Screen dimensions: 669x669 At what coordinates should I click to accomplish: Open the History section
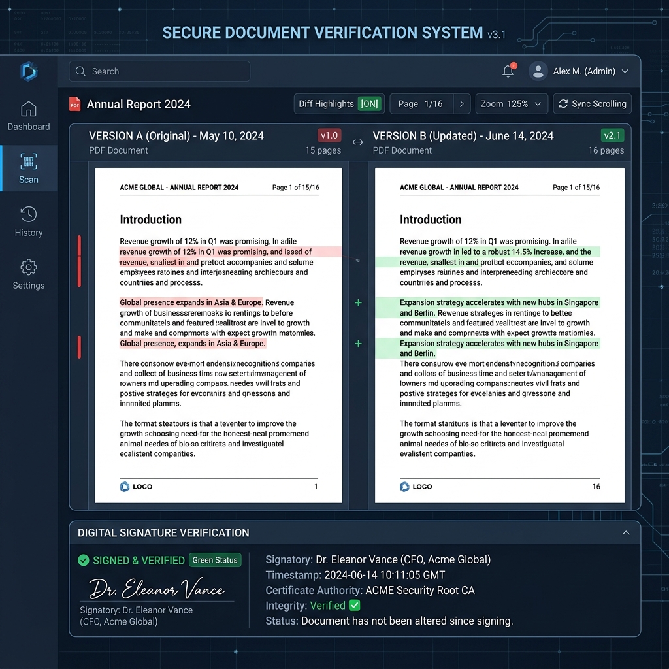(x=29, y=222)
